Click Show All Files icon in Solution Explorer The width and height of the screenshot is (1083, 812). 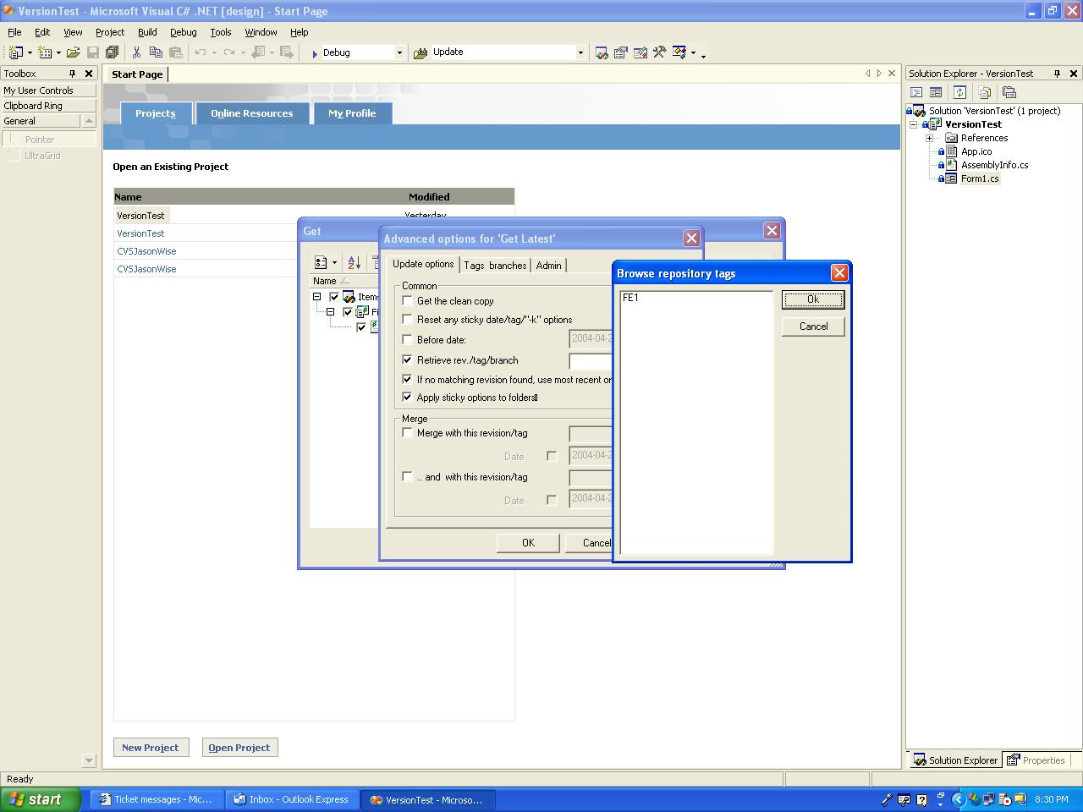coord(984,92)
